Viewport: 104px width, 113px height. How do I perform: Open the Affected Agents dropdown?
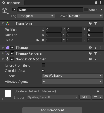coord(72,81)
